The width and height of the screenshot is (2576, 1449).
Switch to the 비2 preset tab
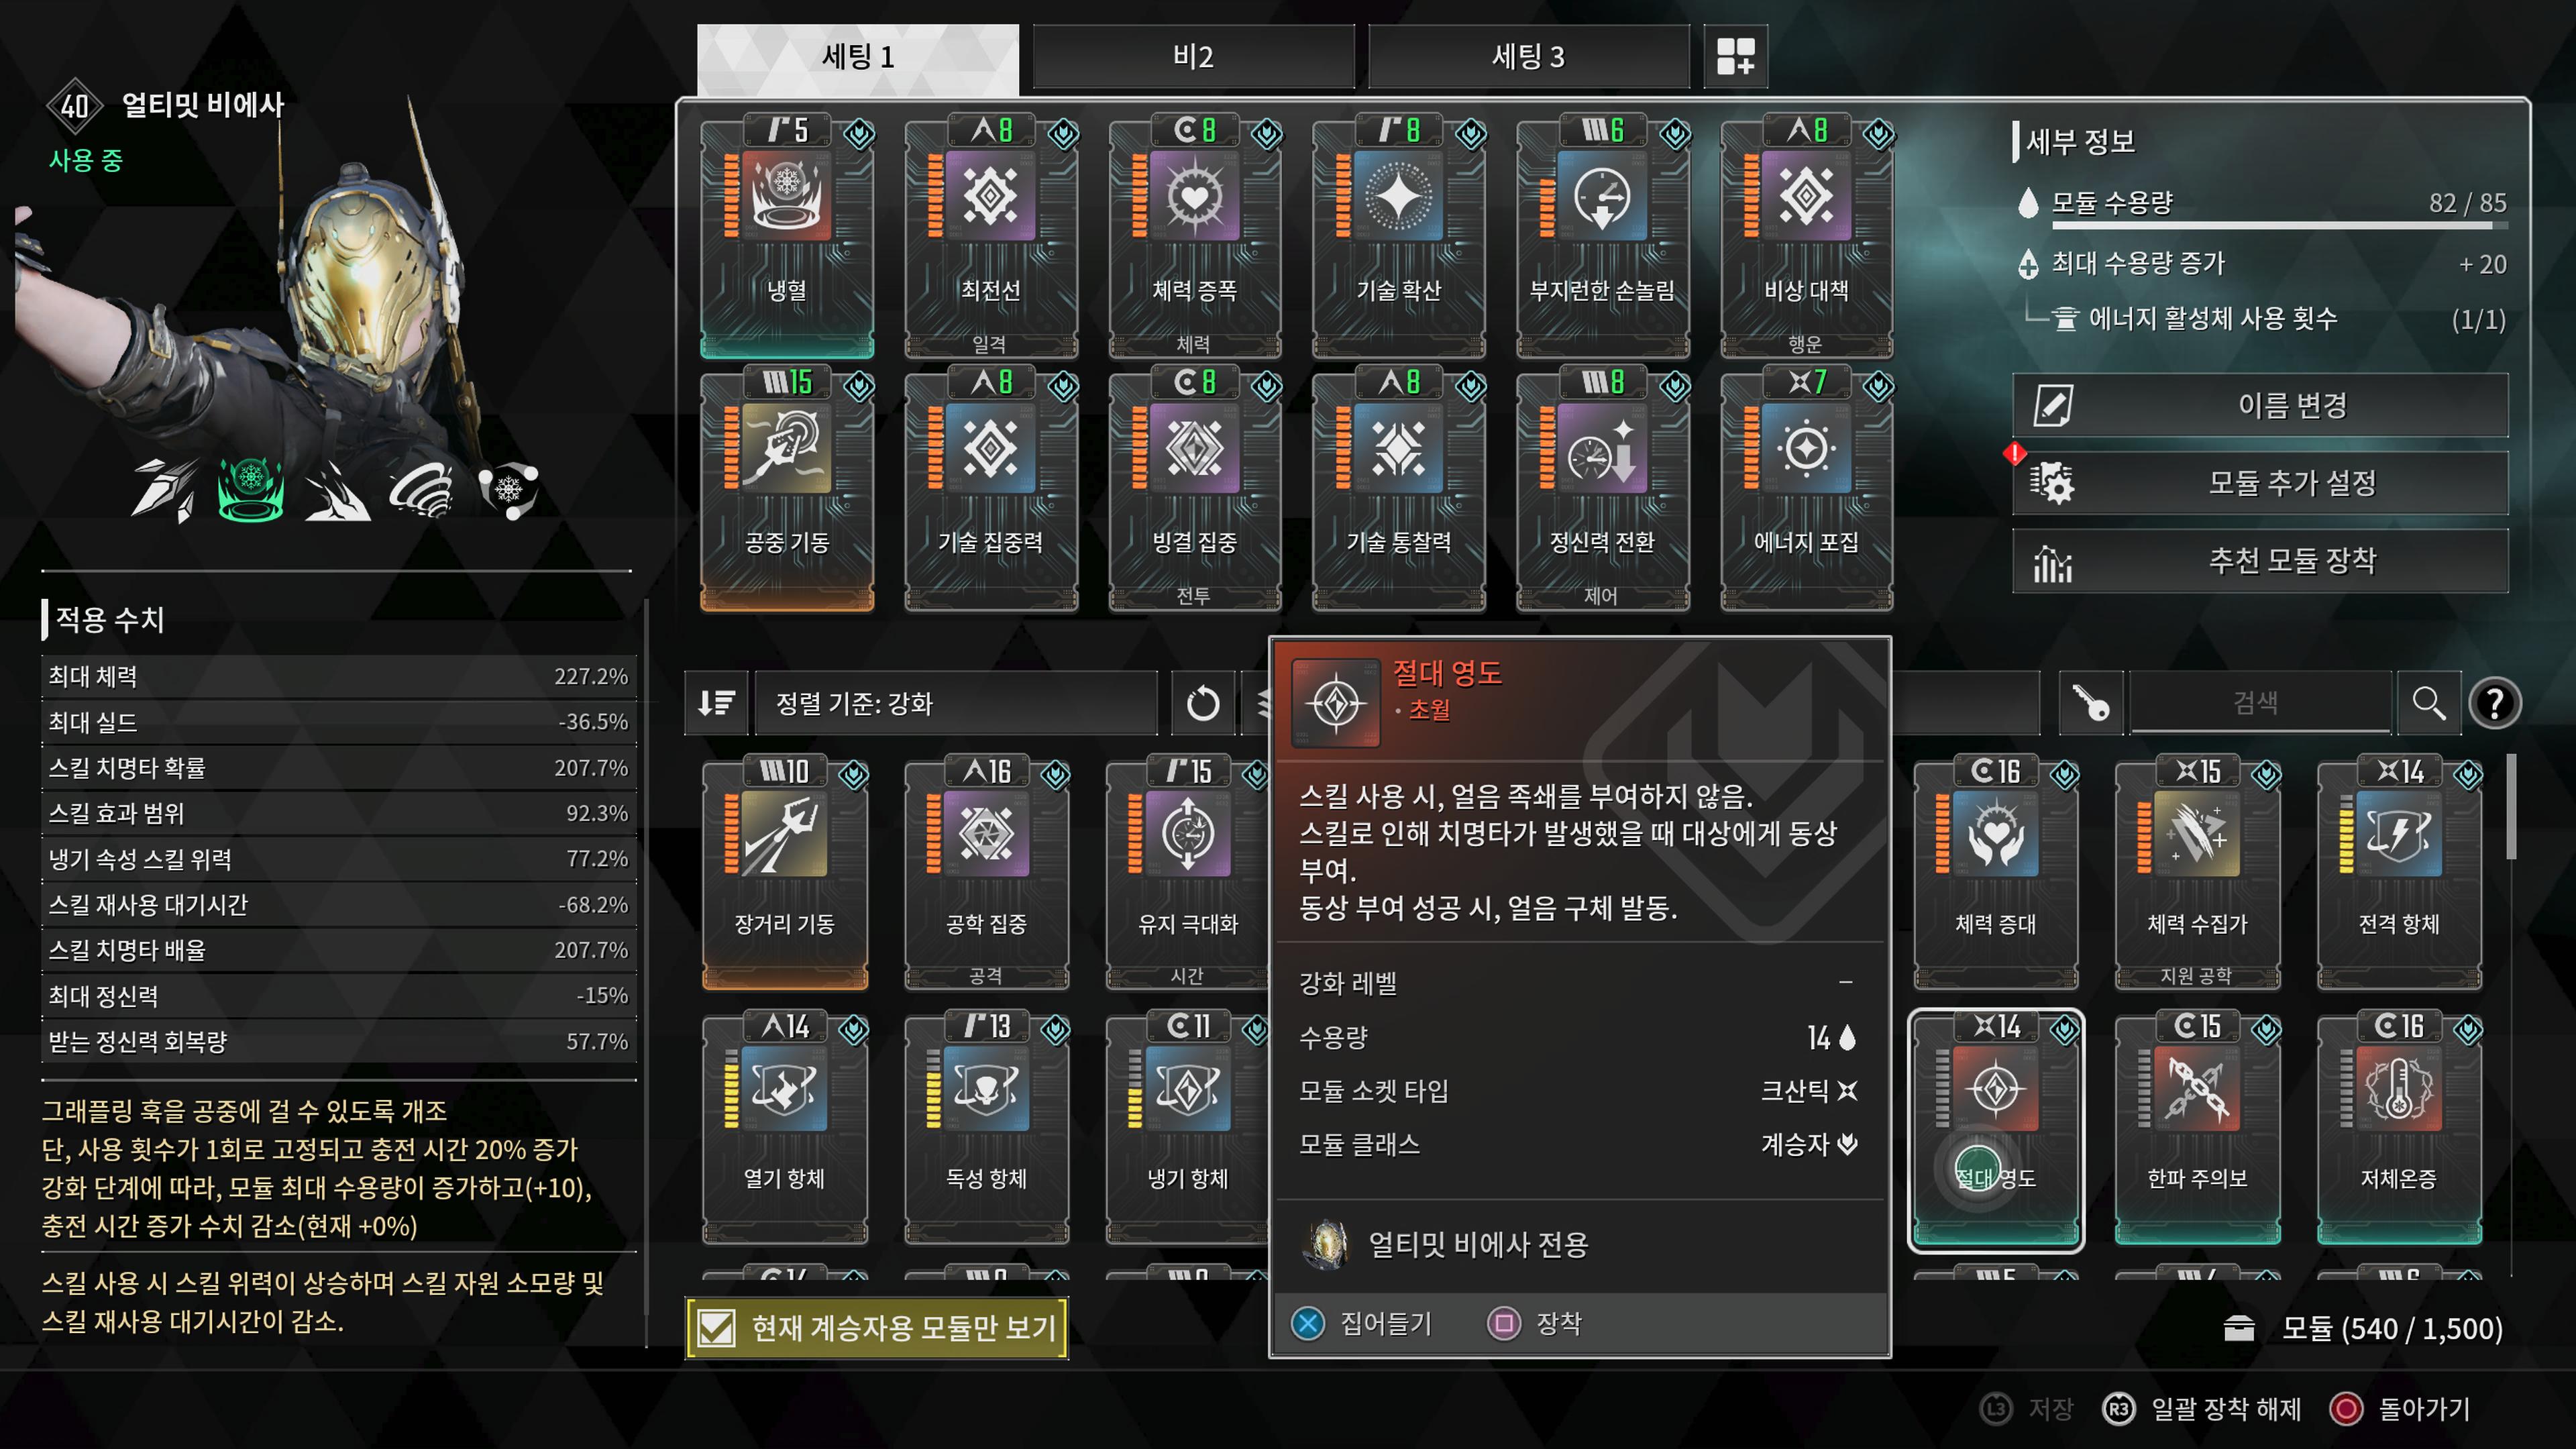1193,57
